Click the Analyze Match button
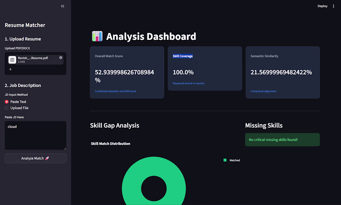341x205 pixels. [35, 158]
